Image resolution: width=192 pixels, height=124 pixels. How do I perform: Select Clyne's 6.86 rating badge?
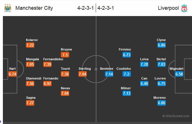(161, 45)
